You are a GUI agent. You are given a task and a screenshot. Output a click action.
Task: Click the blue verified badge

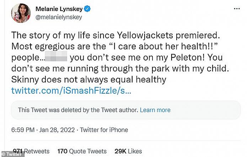(85, 7)
